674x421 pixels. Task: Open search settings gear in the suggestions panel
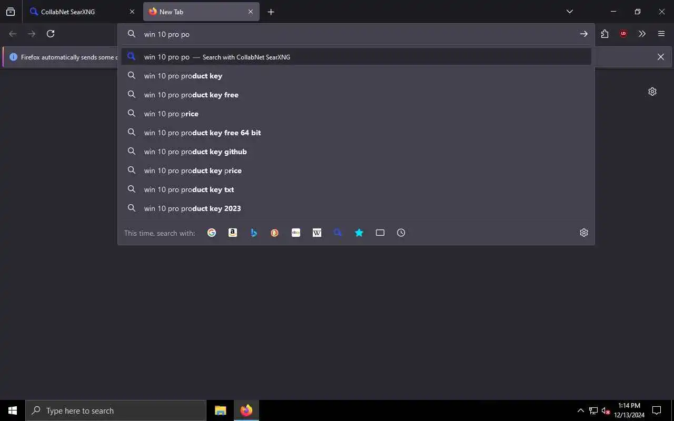tap(584, 233)
